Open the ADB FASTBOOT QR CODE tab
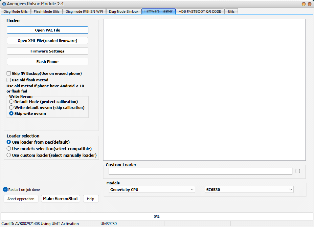The image size is (314, 227). click(x=200, y=11)
